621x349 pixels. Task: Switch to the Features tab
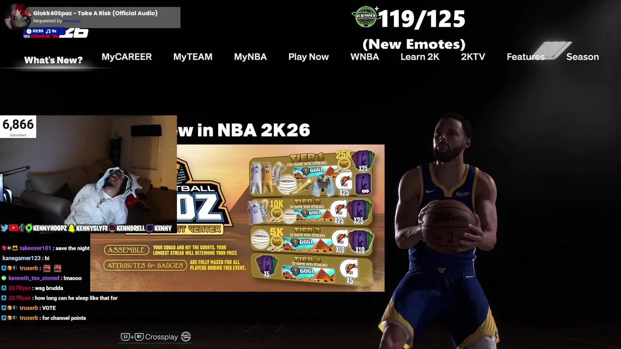coord(525,57)
